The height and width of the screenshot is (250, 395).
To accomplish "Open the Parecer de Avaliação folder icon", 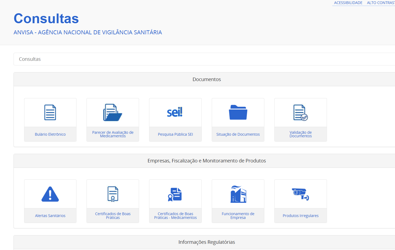I will coord(113,112).
